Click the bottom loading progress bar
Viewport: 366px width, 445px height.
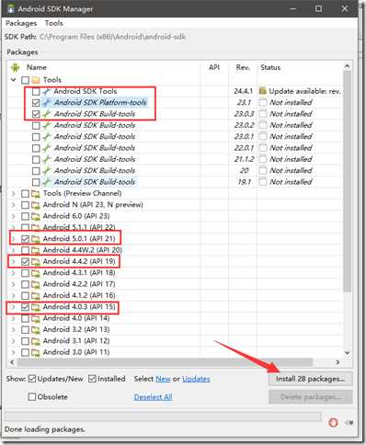[163, 416]
